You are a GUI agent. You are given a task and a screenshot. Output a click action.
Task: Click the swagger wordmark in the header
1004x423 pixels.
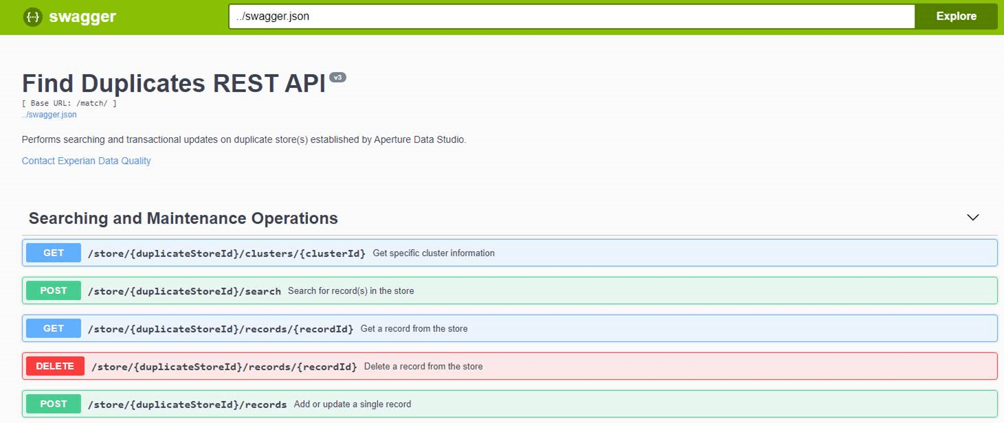pos(82,17)
